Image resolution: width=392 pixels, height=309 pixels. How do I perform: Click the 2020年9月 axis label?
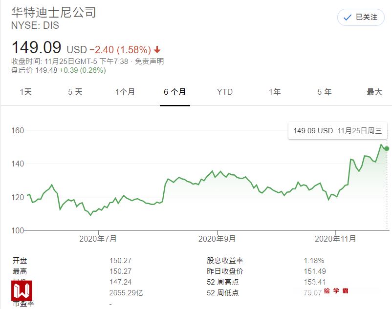click(x=217, y=239)
